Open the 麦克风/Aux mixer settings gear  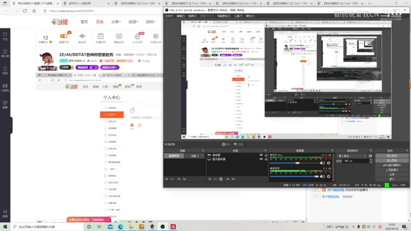328,163
